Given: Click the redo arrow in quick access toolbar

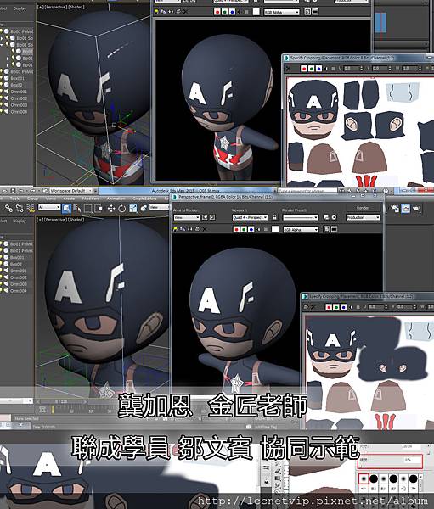Looking at the screenshot, I should 33,191.
